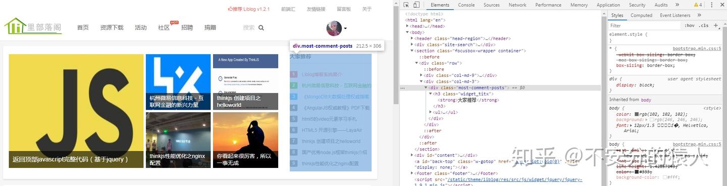Screen dimensions: 727x186
Task: Collapse the section focusbox-wrapper node
Action: (x=412, y=51)
